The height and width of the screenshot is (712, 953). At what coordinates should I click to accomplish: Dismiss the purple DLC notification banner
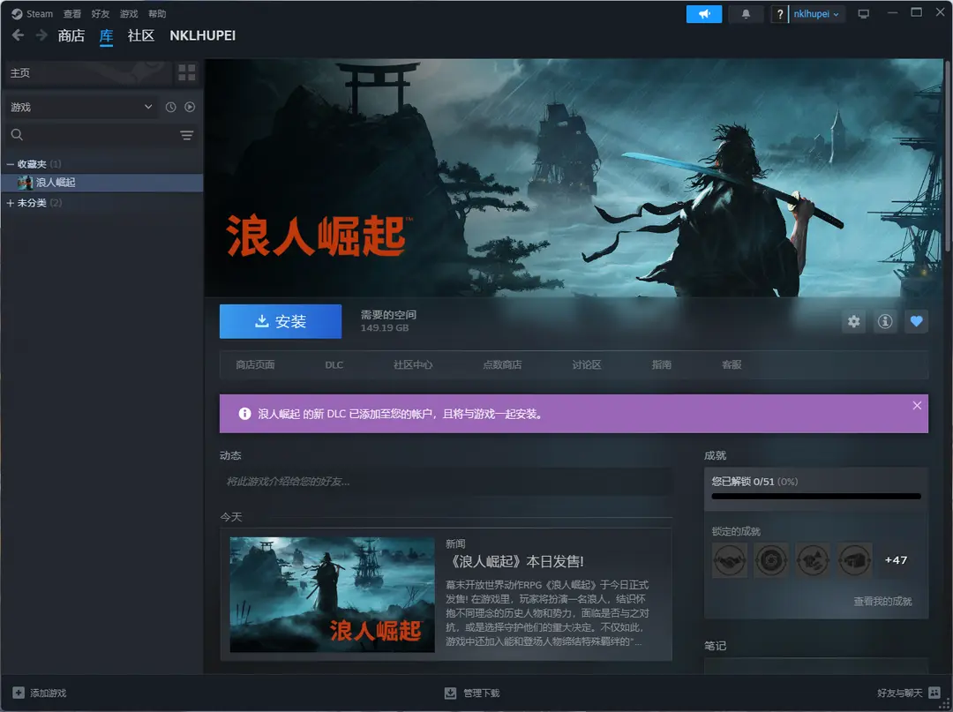click(917, 406)
